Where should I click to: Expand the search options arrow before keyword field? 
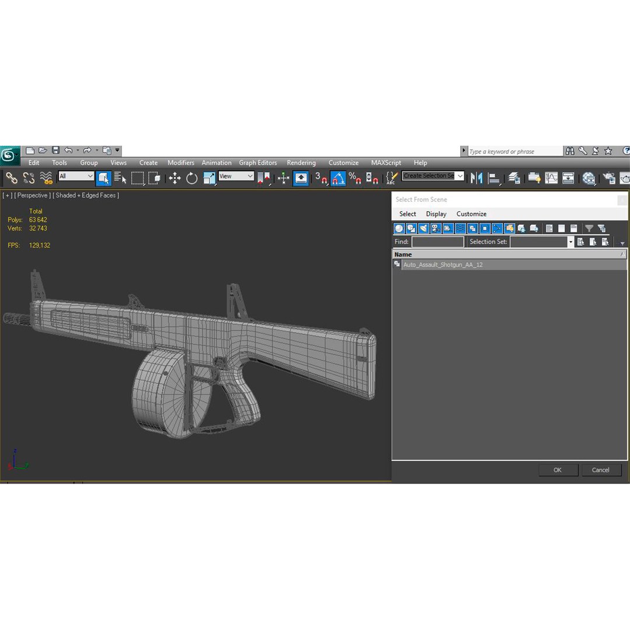point(464,151)
